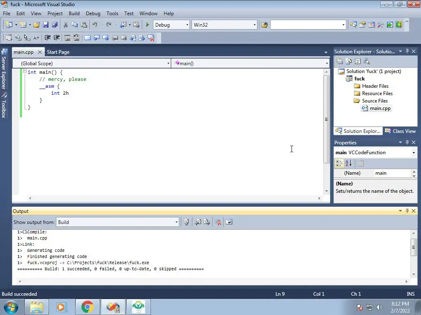
Task: Click the View Class Diagram icon in Solution Explorer
Action: (x=367, y=62)
